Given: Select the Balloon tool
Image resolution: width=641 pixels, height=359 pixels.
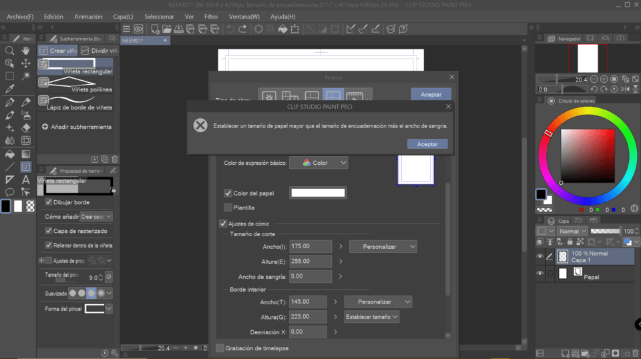Looking at the screenshot, I should click(x=9, y=192).
